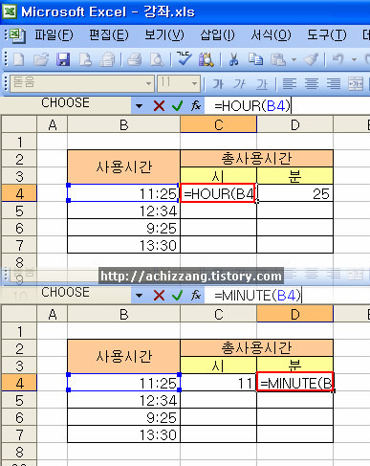The height and width of the screenshot is (466, 370).
Task: Select row 7 header in lower sheet
Action: [x=19, y=434]
